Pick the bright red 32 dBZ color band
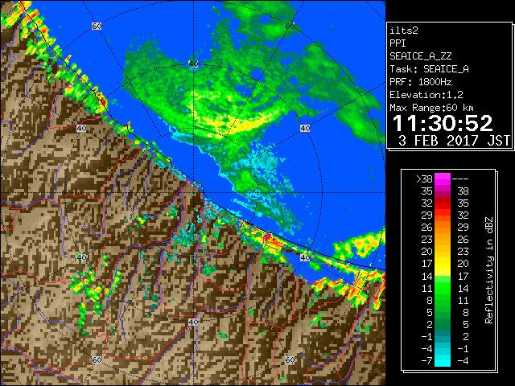 pyautogui.click(x=443, y=203)
